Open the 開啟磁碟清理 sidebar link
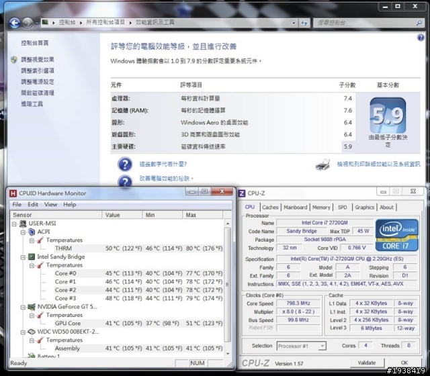 [38, 93]
